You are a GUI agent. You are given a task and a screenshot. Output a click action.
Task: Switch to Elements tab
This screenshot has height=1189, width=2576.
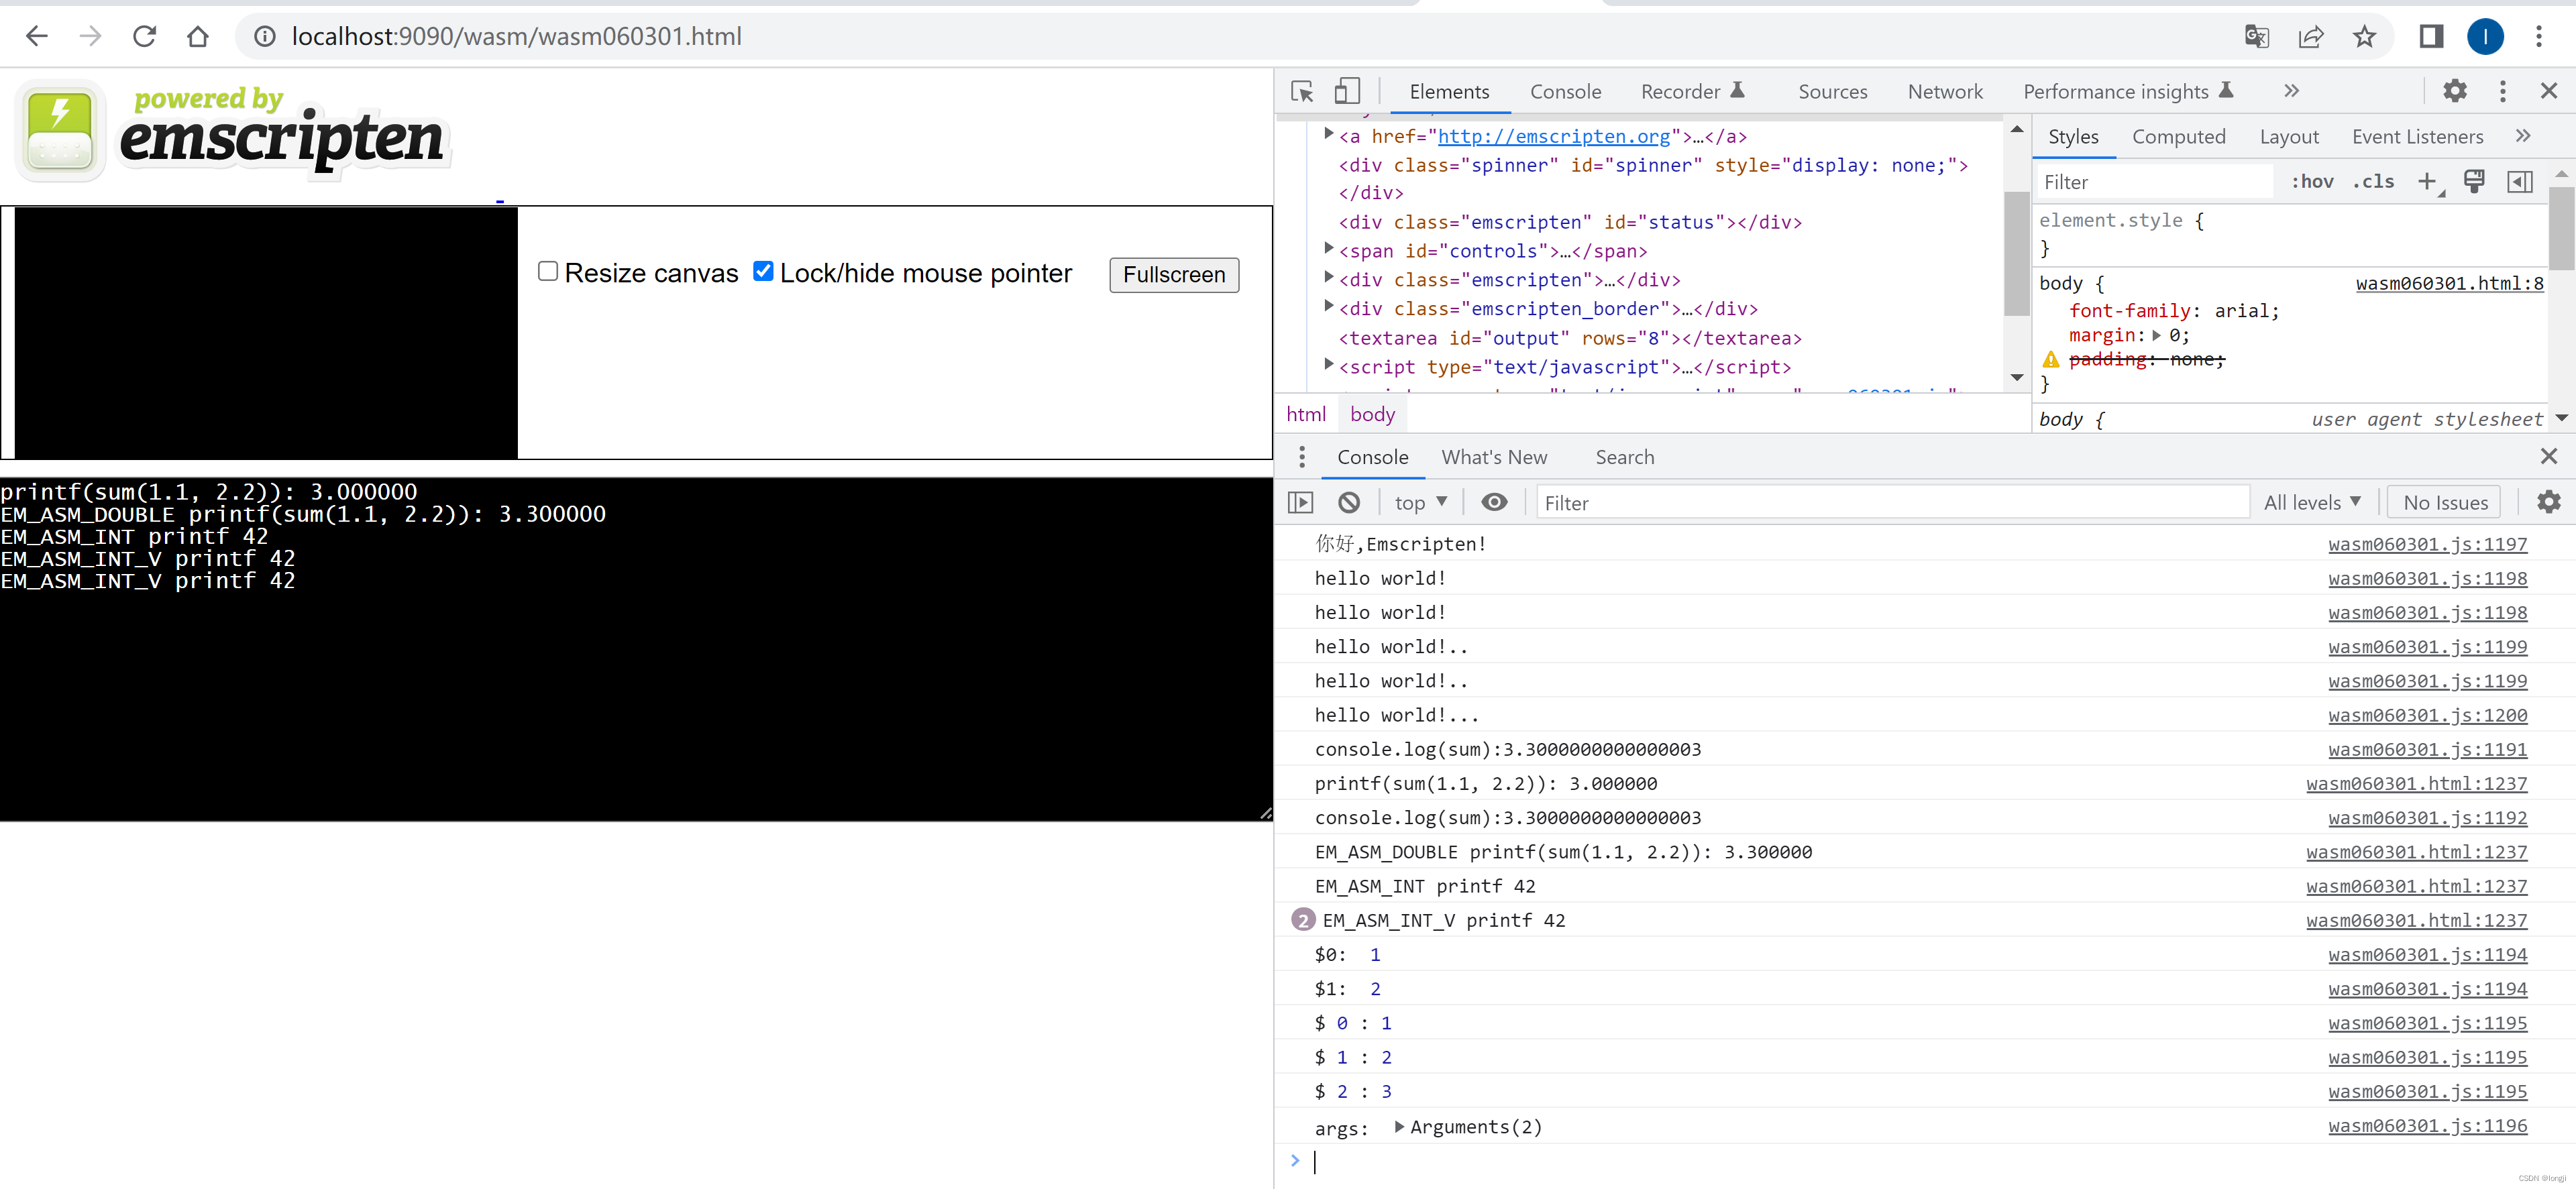[x=1449, y=91]
